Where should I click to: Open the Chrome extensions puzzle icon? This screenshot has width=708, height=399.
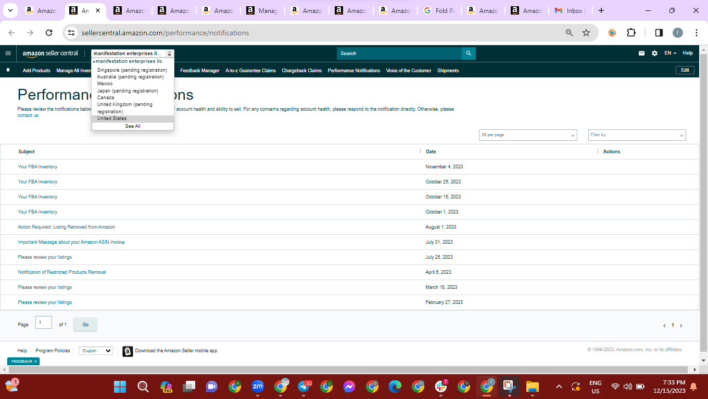[x=631, y=33]
